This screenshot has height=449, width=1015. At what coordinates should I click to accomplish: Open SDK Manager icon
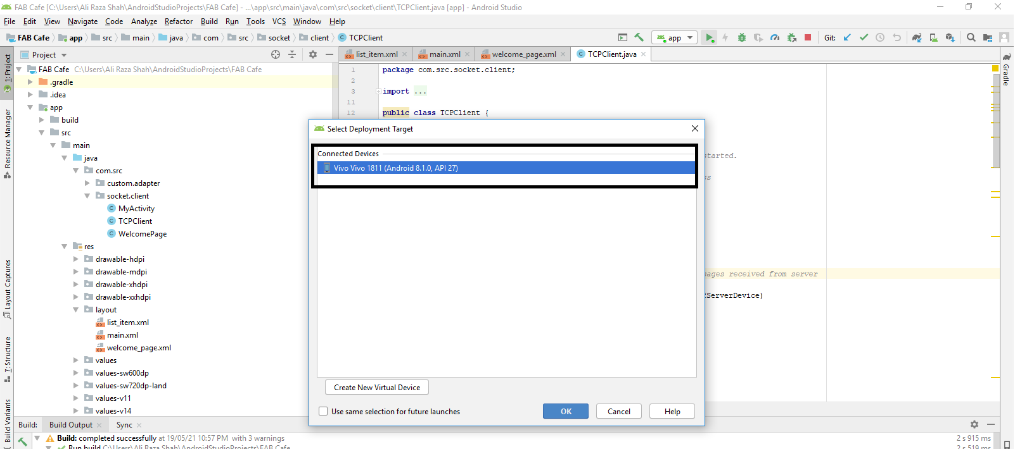(950, 37)
